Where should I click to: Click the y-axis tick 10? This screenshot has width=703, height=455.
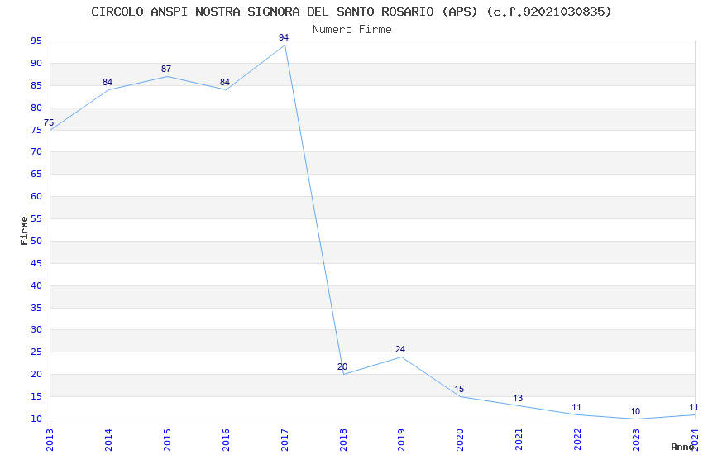(x=36, y=419)
